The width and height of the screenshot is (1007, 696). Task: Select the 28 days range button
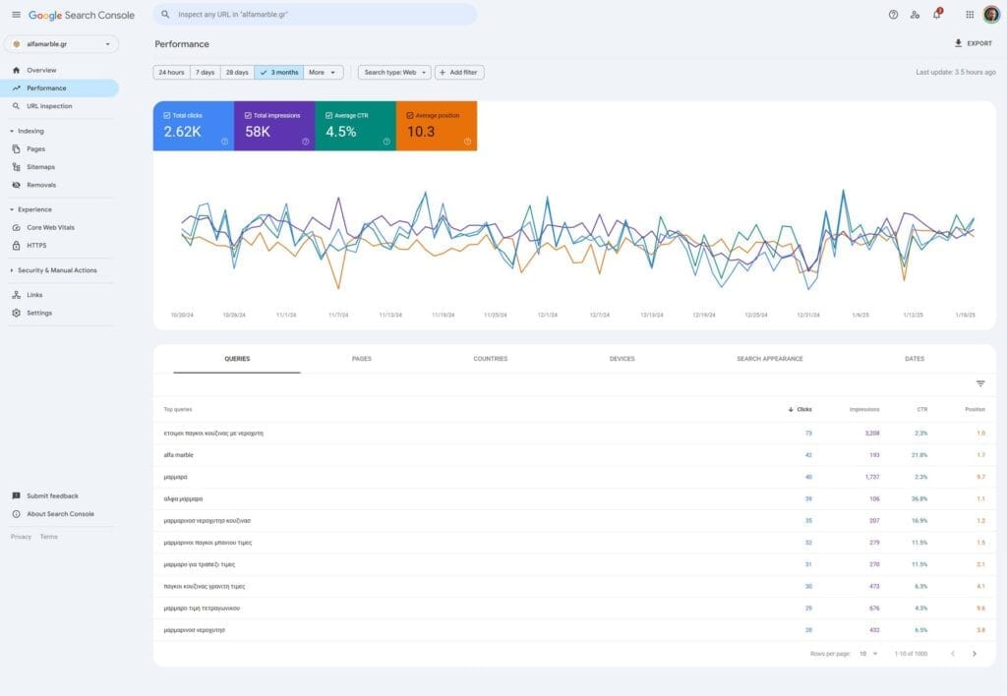tap(236, 73)
